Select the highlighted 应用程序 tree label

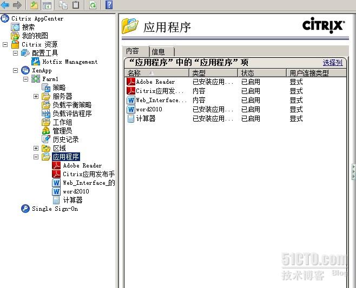66,157
